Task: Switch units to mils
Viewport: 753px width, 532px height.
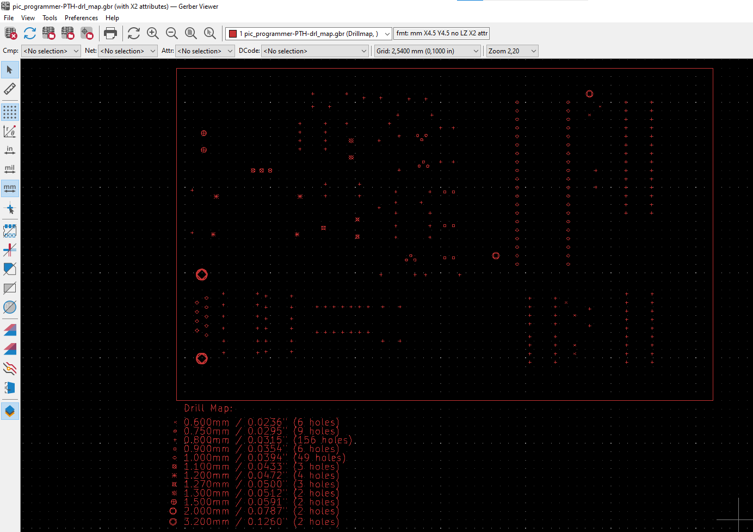Action: pyautogui.click(x=10, y=169)
